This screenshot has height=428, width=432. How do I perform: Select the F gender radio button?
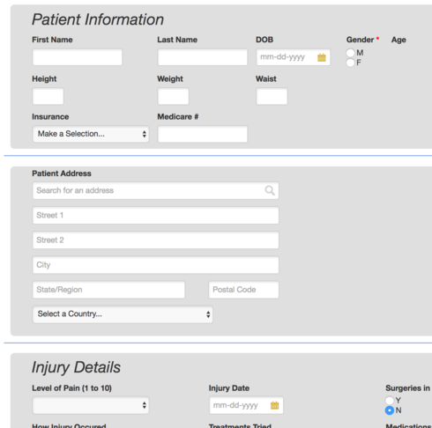coord(350,63)
